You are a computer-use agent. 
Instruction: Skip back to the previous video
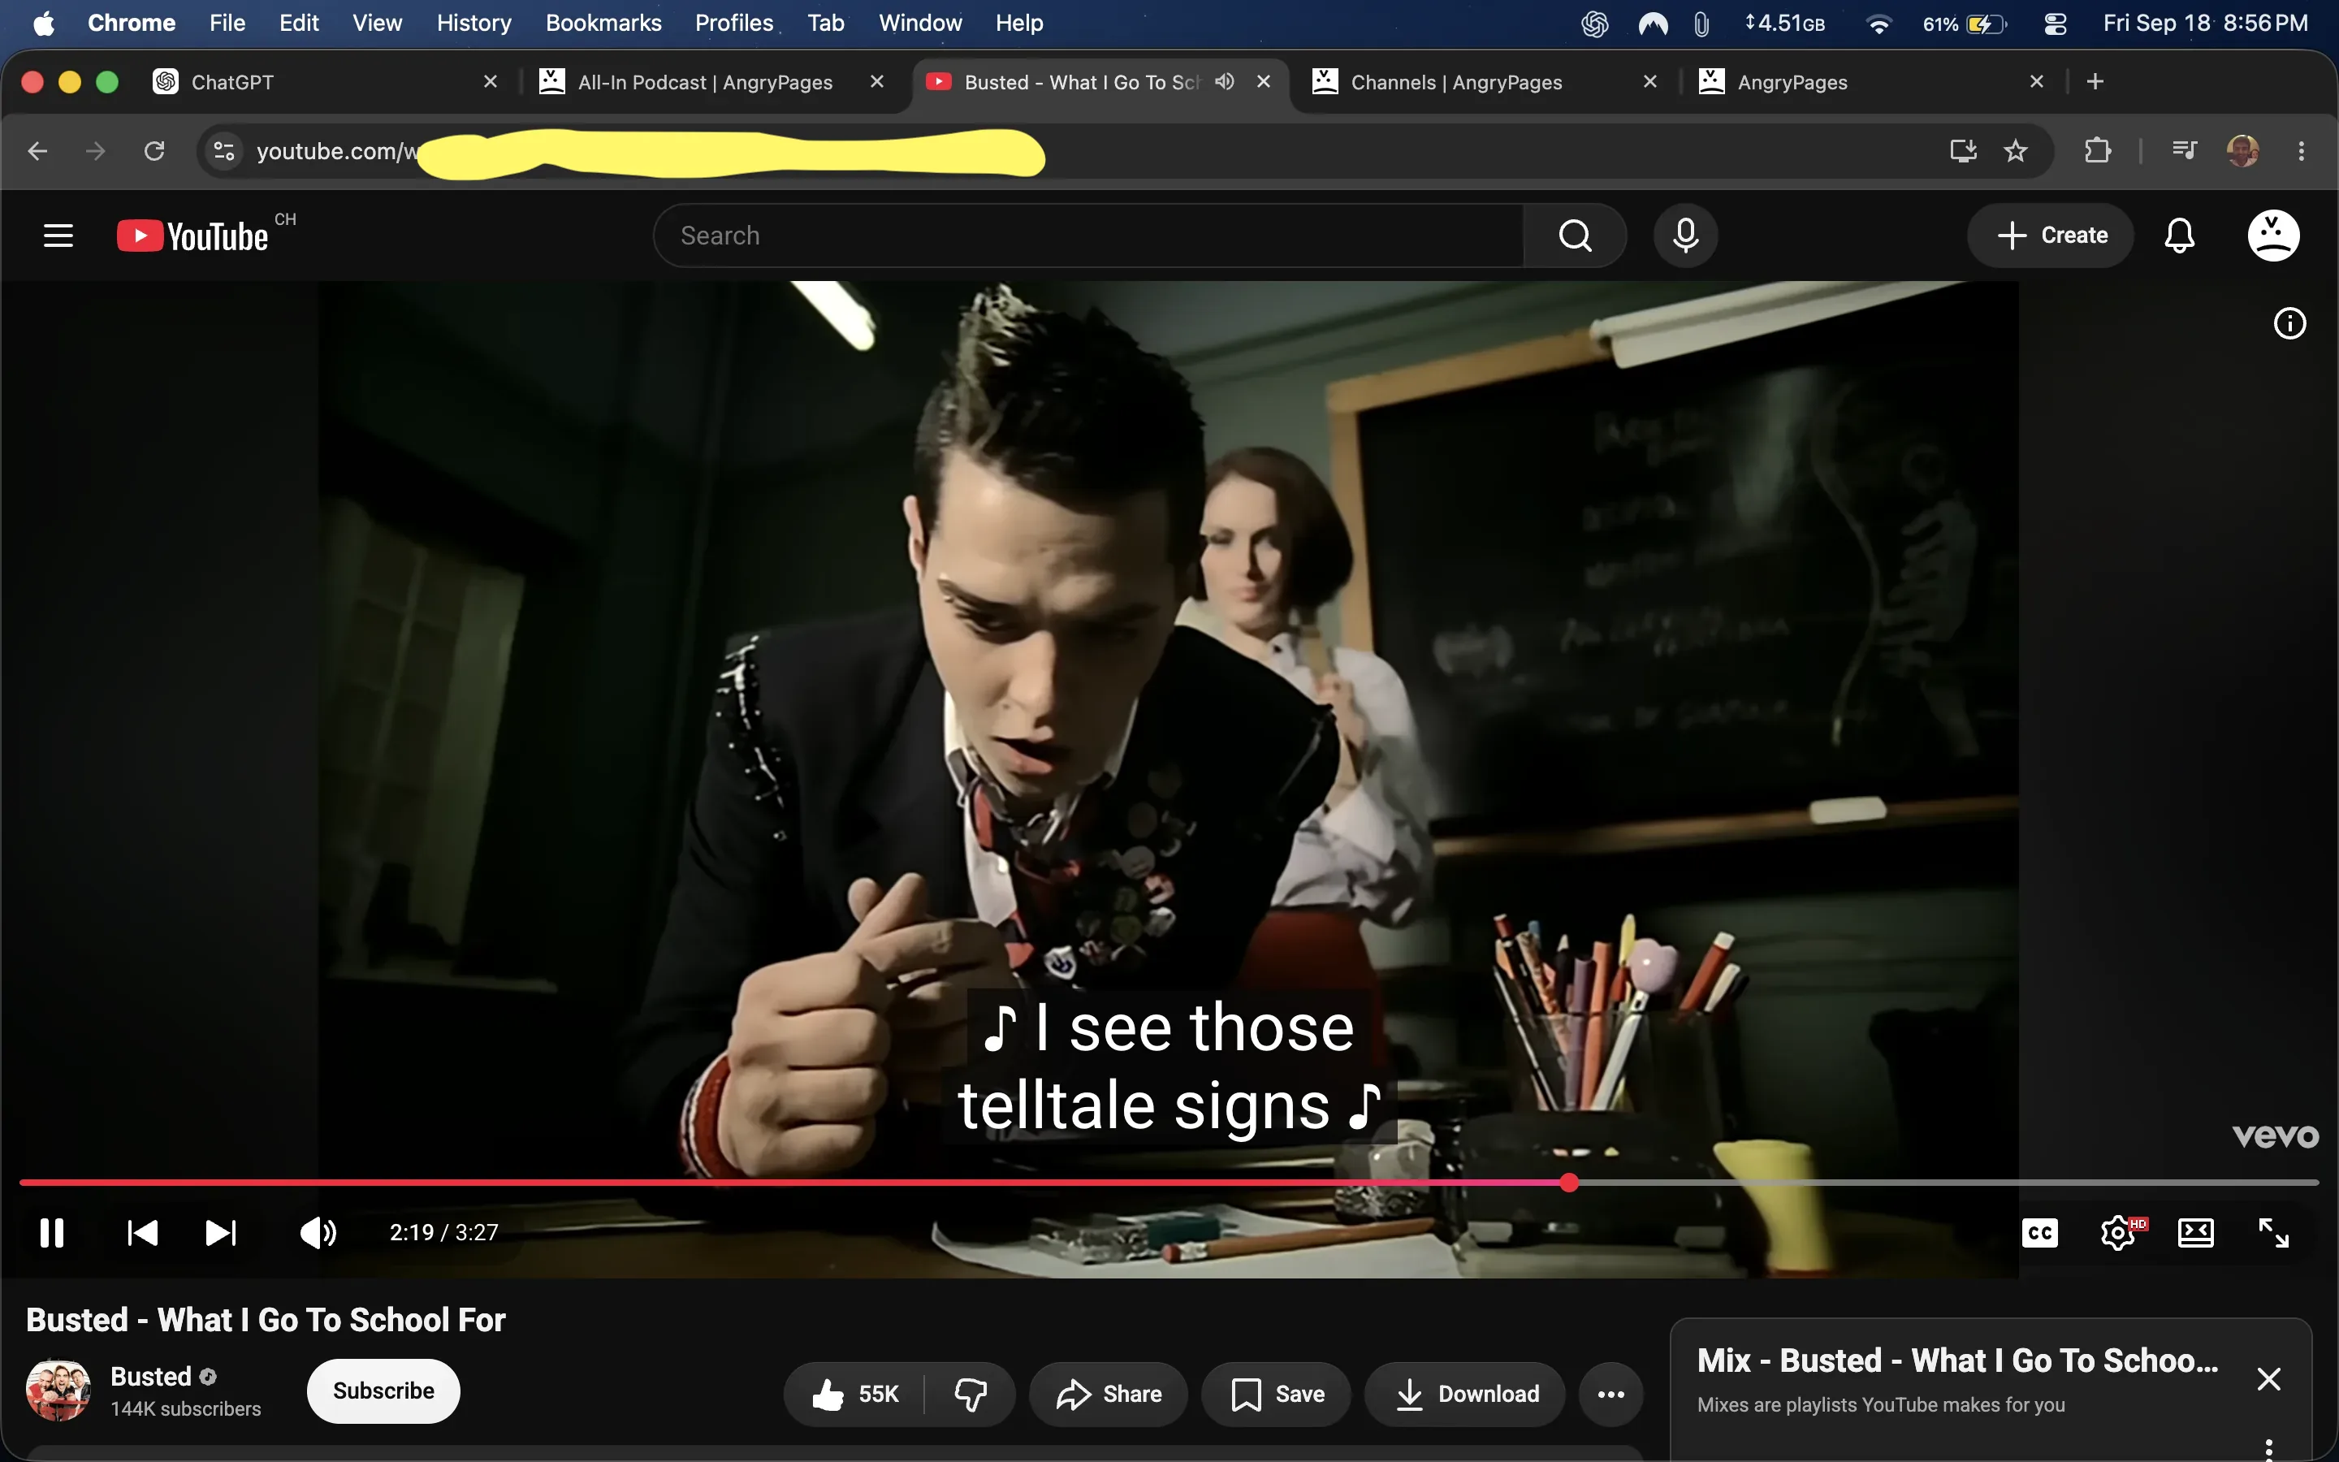click(143, 1233)
